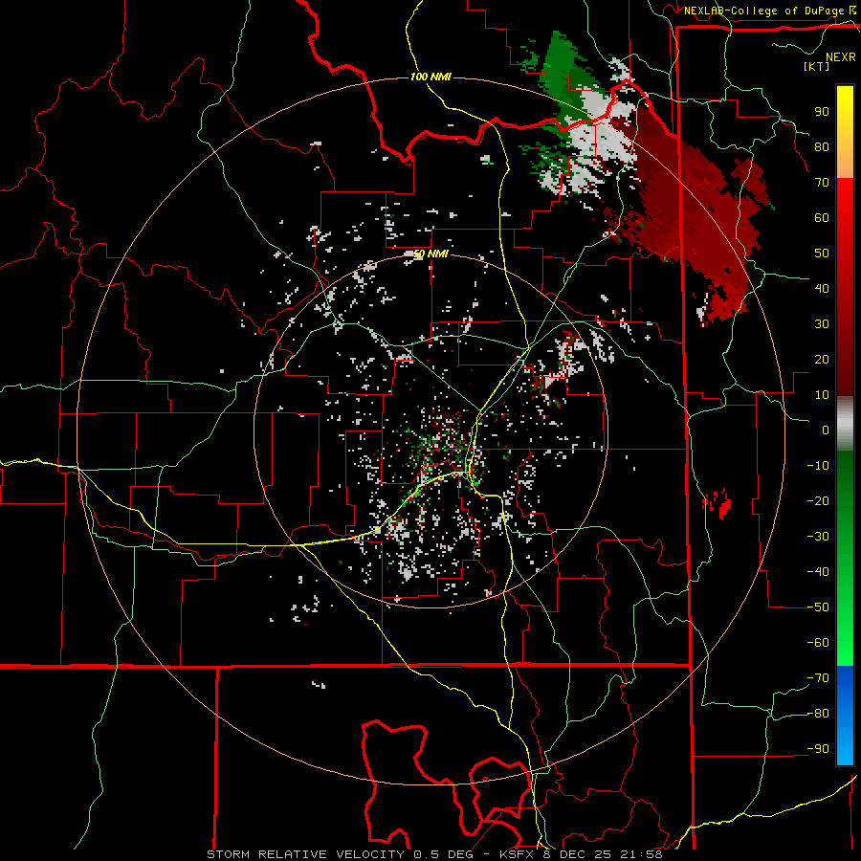Screen dimensions: 861x861
Task: Click the positive 90 velocity scale label
Action: (822, 112)
